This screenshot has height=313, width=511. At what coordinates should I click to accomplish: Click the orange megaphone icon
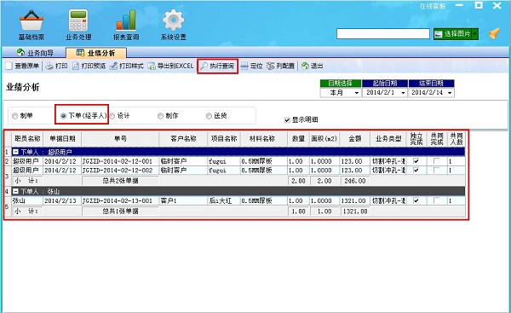[494, 33]
